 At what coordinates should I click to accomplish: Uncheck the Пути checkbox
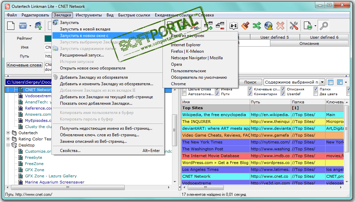217,94
